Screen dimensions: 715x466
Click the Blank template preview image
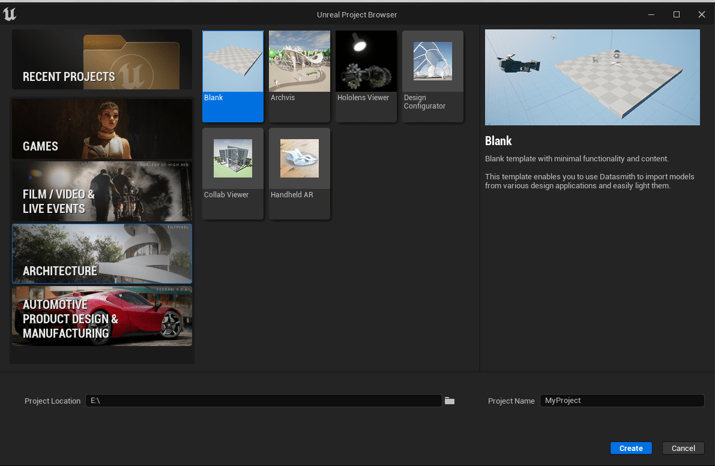[593, 77]
